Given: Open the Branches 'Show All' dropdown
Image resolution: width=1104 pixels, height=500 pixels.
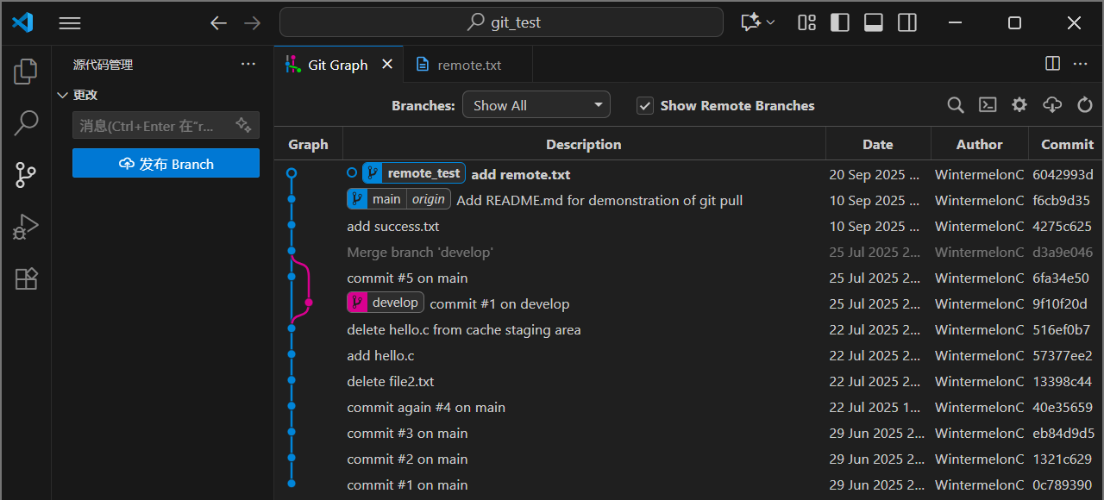Looking at the screenshot, I should tap(536, 105).
